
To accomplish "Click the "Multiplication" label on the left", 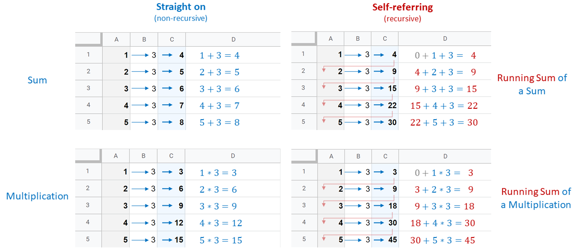I will [37, 196].
